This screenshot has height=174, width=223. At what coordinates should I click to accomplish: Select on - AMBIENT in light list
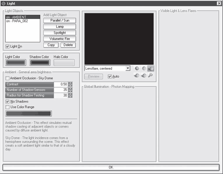[x=22, y=17]
